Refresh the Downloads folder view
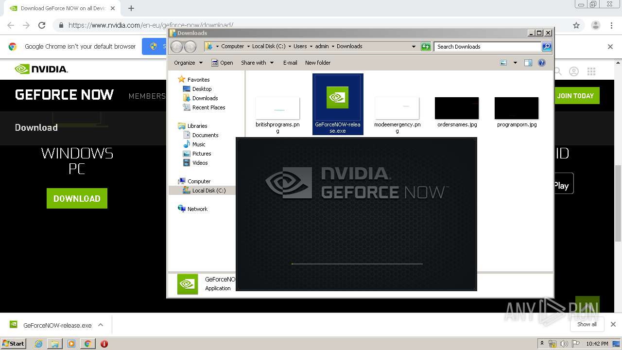 pyautogui.click(x=426, y=47)
